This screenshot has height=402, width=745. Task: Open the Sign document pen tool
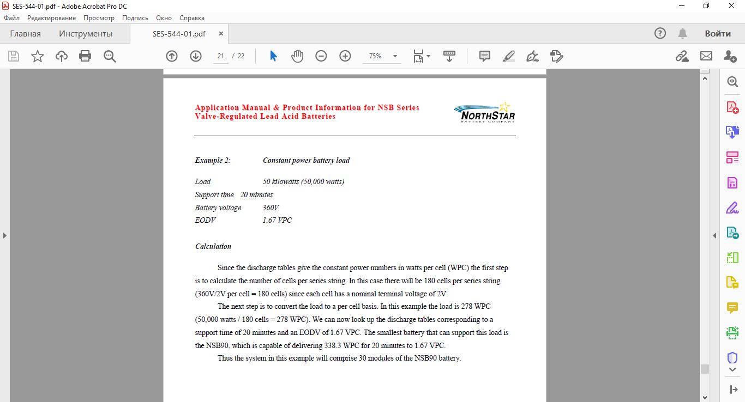tap(533, 56)
